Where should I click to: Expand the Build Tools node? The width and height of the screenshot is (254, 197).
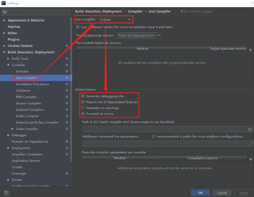coord(8,58)
